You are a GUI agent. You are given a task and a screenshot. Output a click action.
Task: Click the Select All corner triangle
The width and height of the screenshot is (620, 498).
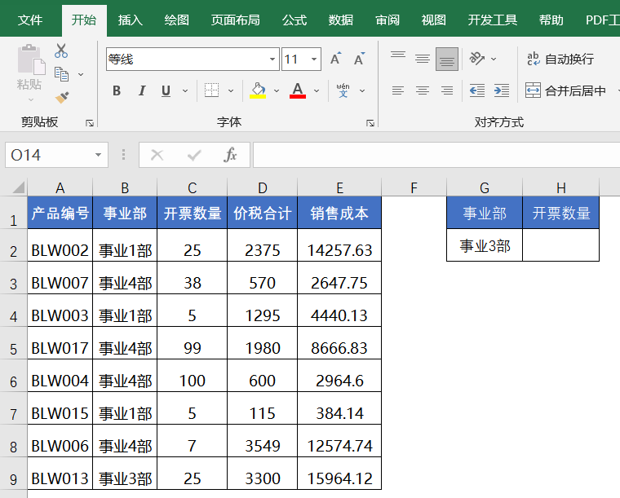tap(18, 187)
